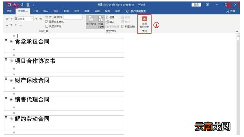Screen dimensions: 244x137
Task: Open the 正文文本 outline level dropdown
Action: pos(32,19)
